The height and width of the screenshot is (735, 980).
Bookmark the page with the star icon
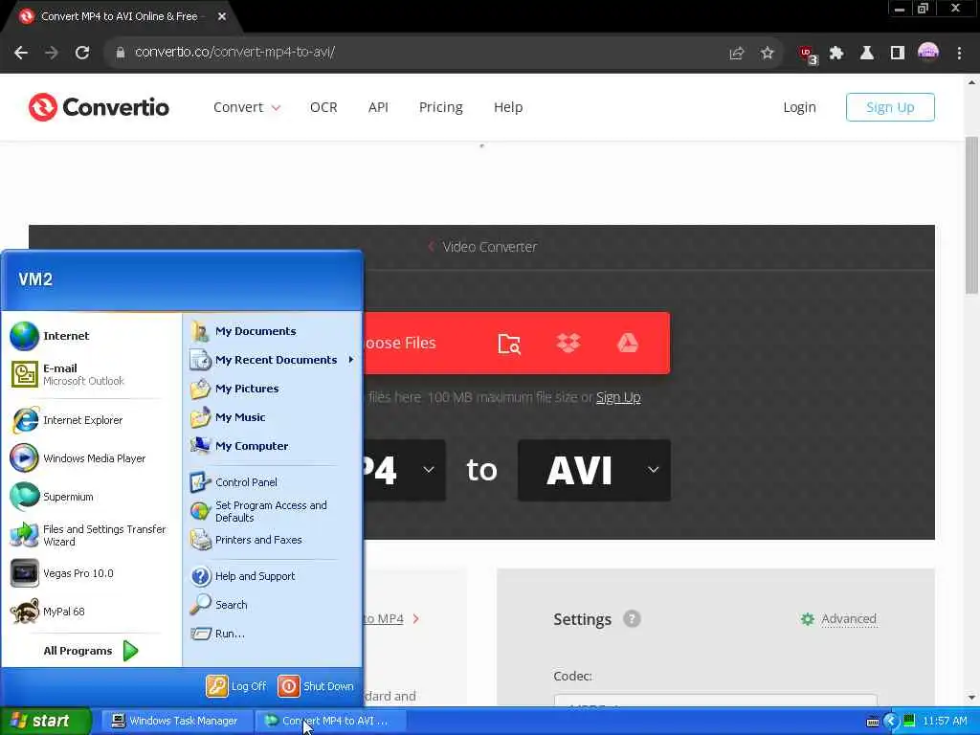coord(767,54)
